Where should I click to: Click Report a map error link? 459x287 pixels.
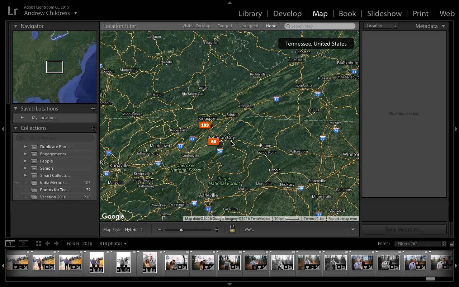(x=343, y=219)
